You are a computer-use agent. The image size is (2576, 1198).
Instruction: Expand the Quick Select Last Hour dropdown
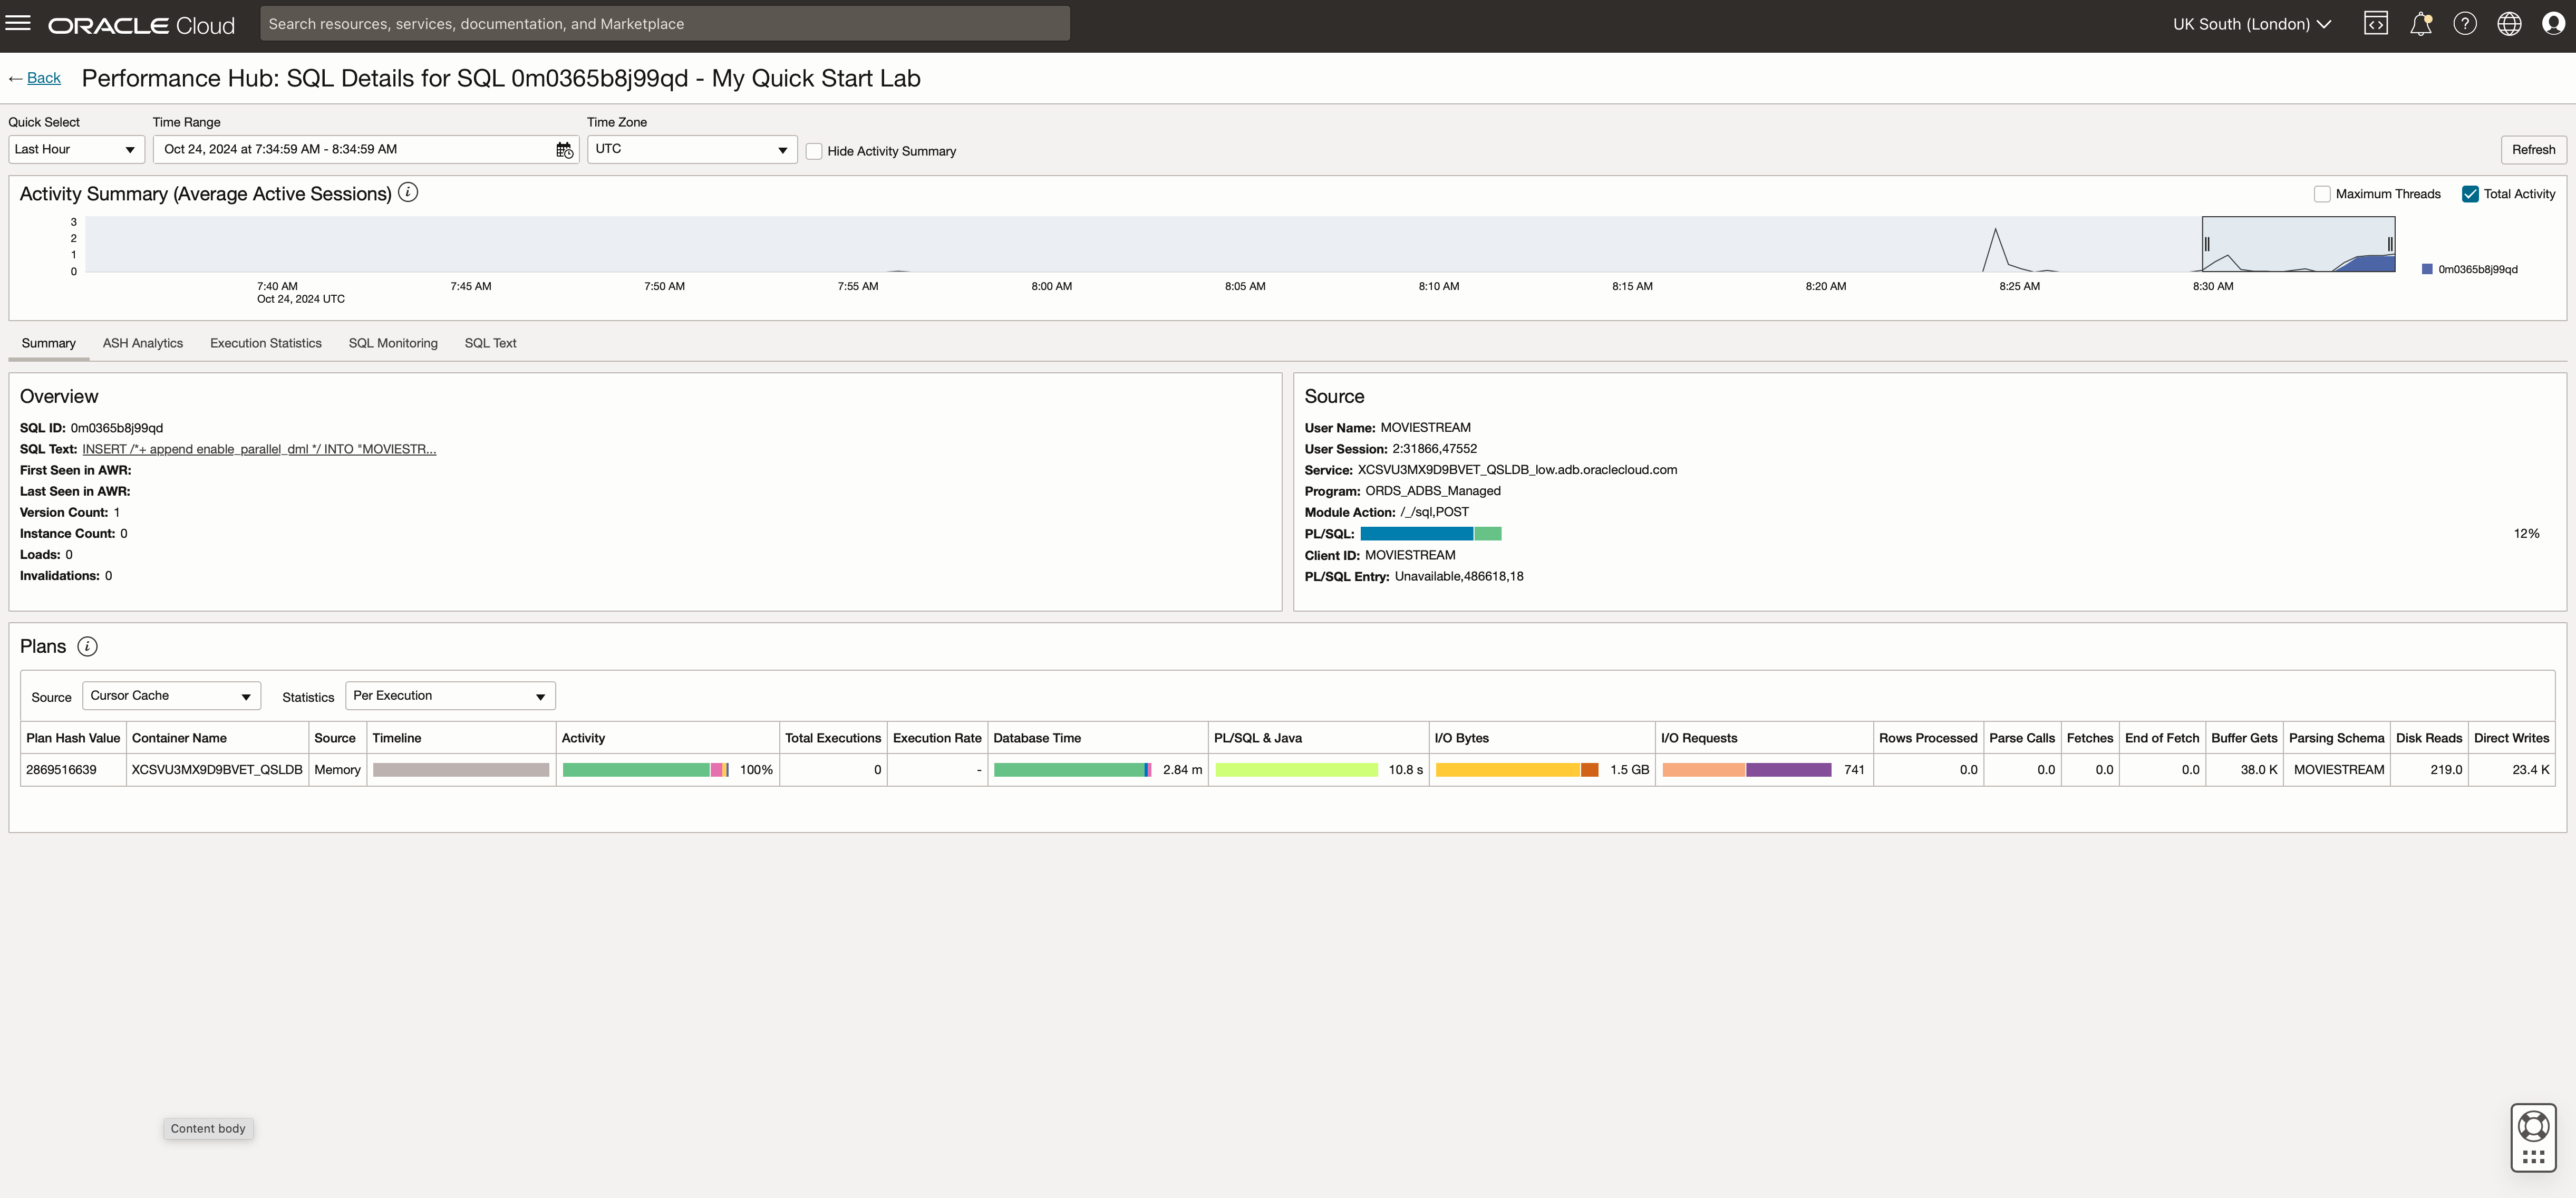point(76,150)
